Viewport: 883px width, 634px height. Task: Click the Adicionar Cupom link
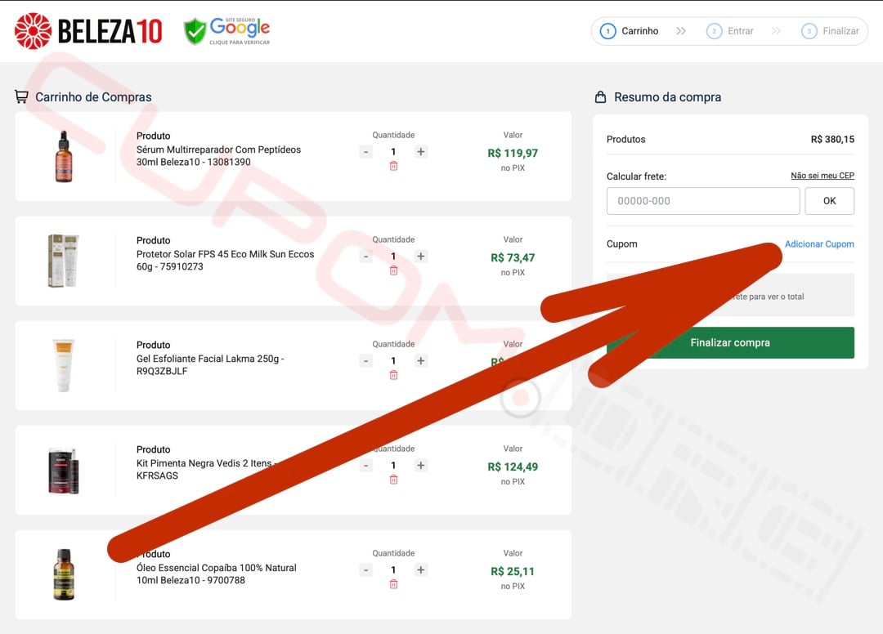[818, 244]
